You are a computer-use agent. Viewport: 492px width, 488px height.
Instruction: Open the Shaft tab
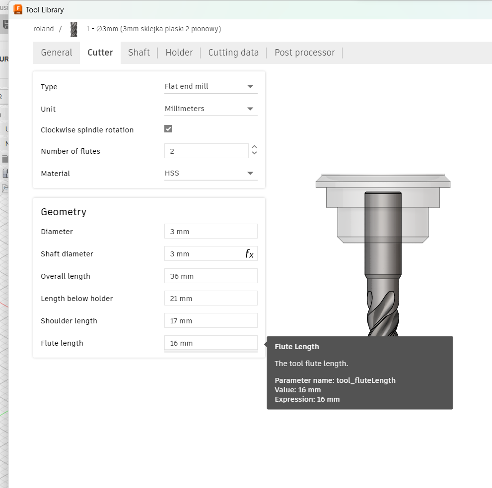(139, 53)
